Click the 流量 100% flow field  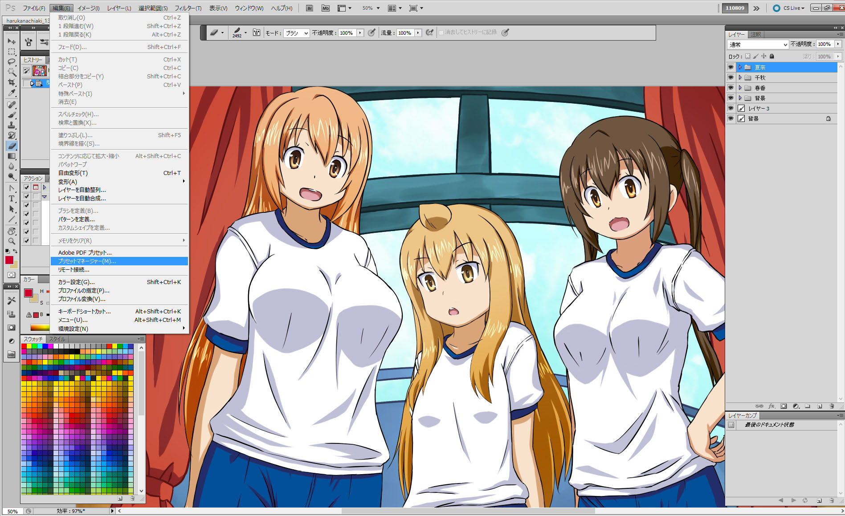405,33
